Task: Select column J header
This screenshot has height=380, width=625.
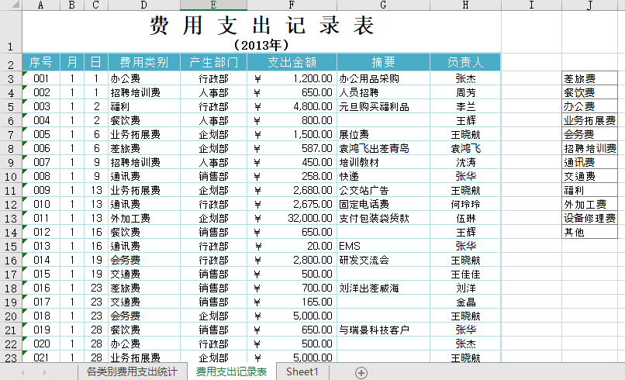Action: coord(589,5)
